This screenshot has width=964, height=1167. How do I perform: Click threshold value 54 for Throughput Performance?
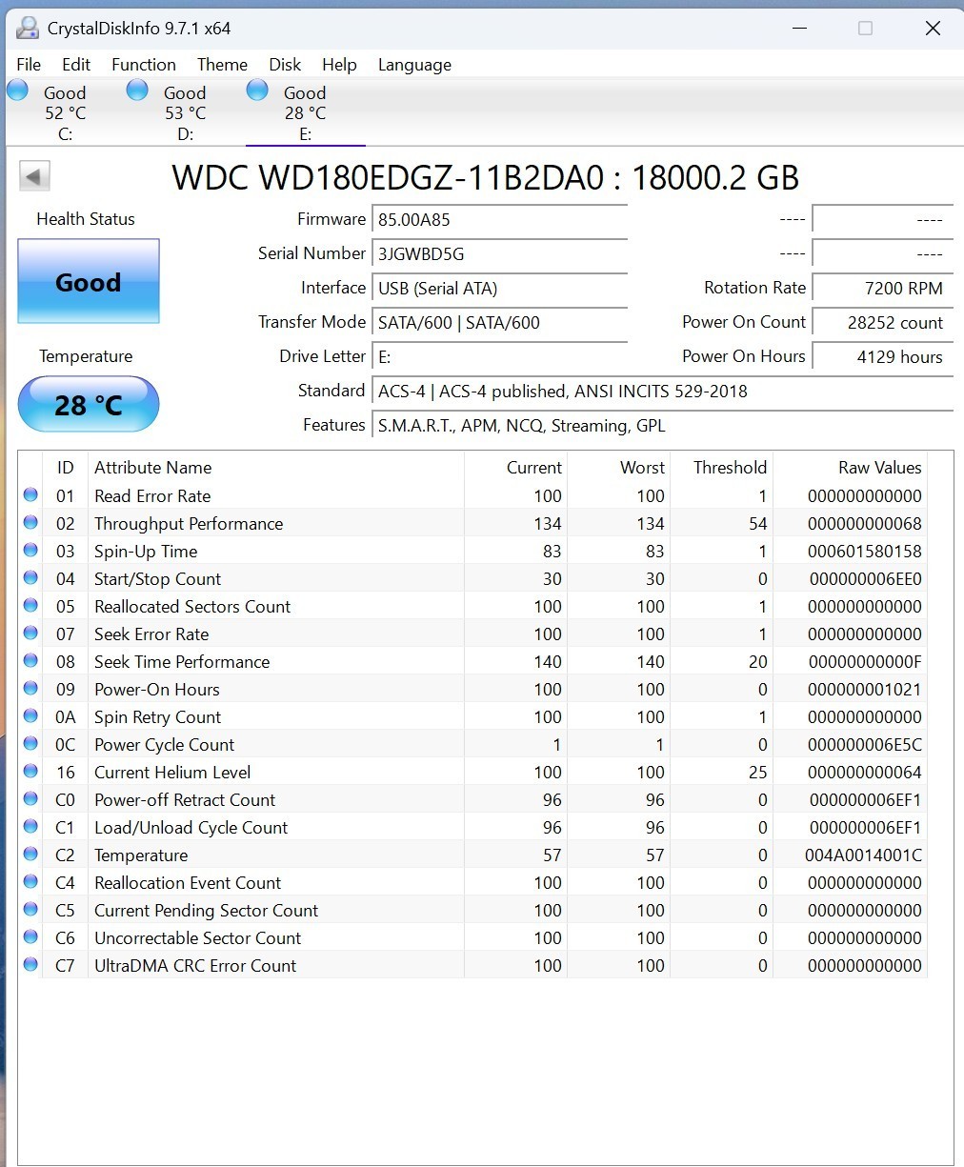coord(757,524)
